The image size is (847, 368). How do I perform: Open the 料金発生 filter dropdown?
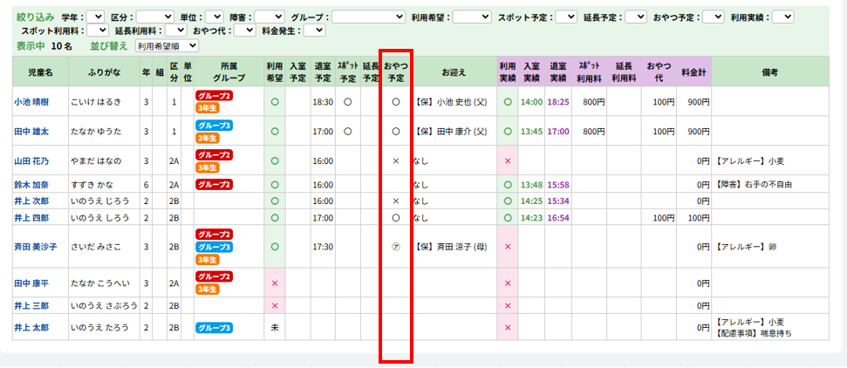314,31
